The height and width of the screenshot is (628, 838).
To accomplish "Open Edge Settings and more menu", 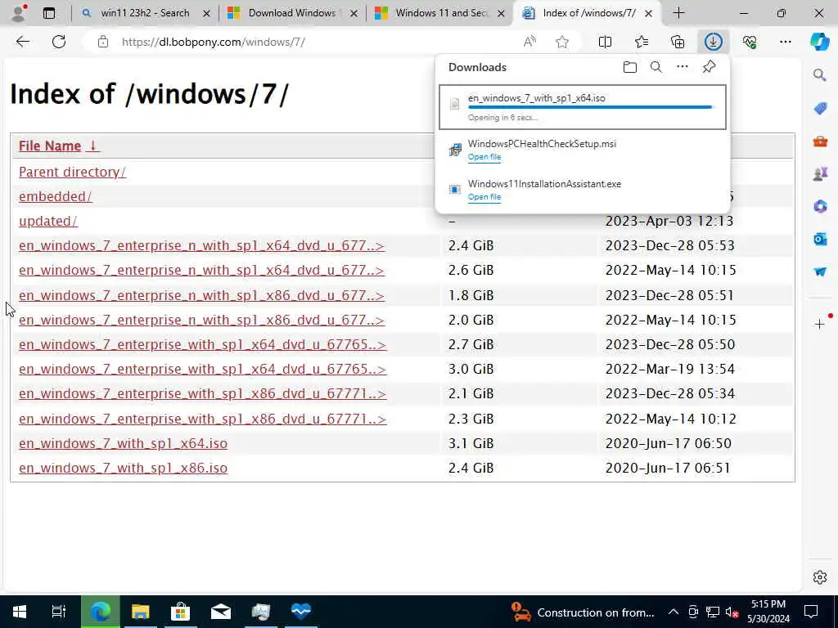I will [785, 42].
